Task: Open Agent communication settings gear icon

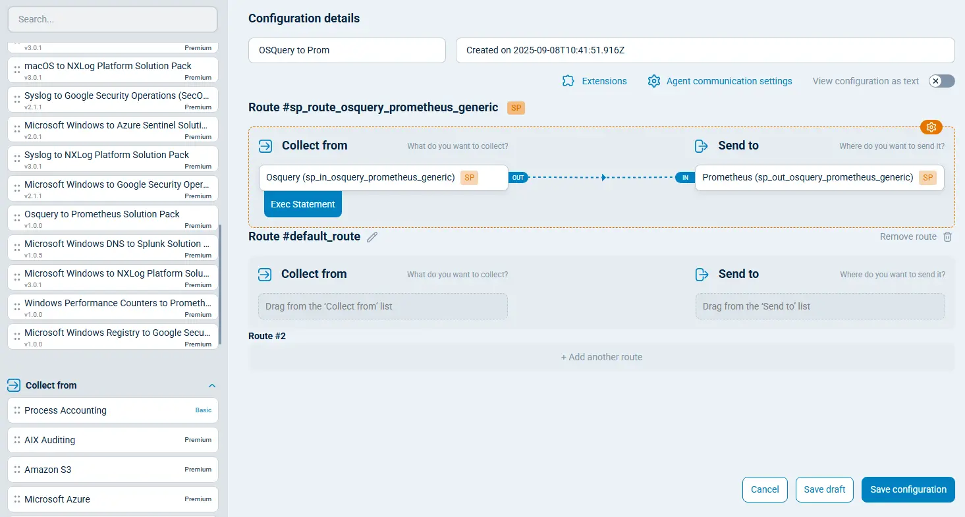Action: tap(653, 81)
